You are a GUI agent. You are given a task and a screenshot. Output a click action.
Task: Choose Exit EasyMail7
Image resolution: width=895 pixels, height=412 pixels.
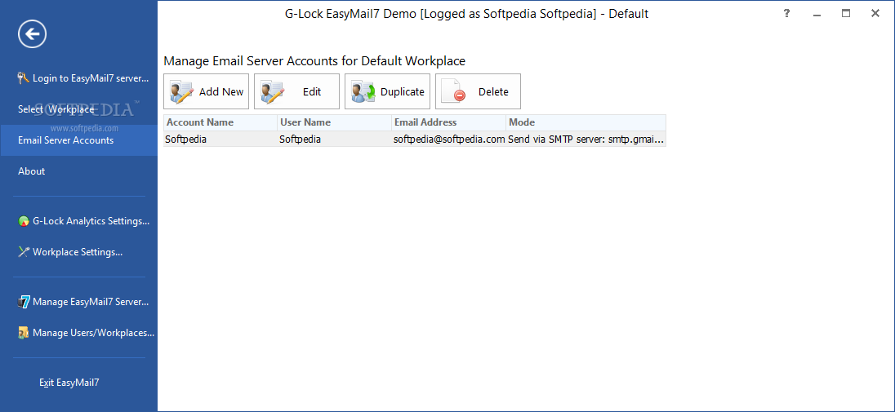[x=79, y=383]
